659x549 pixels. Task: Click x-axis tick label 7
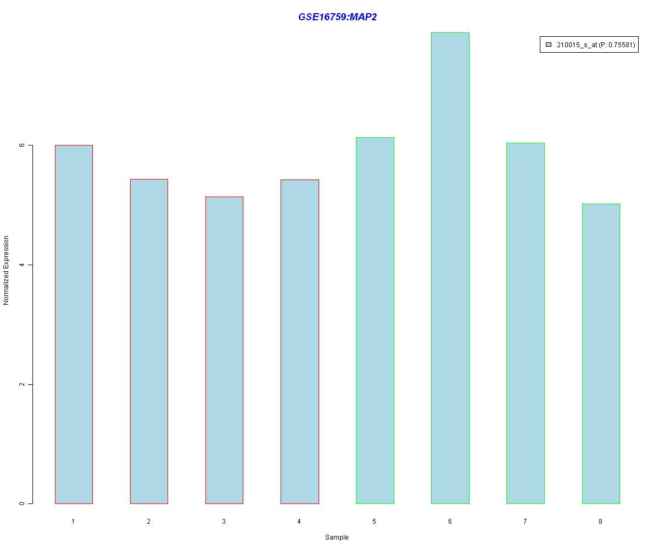point(525,522)
